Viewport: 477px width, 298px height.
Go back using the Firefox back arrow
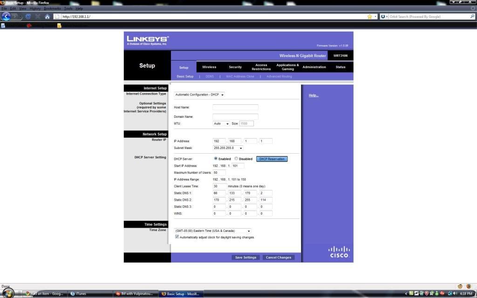(x=6, y=16)
